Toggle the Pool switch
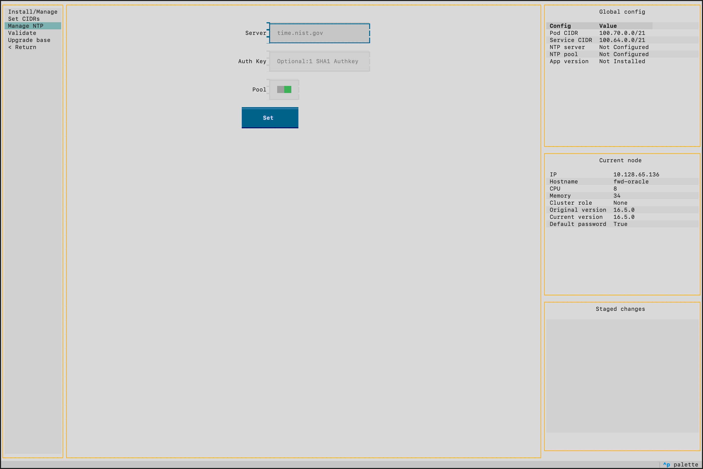 tap(284, 89)
